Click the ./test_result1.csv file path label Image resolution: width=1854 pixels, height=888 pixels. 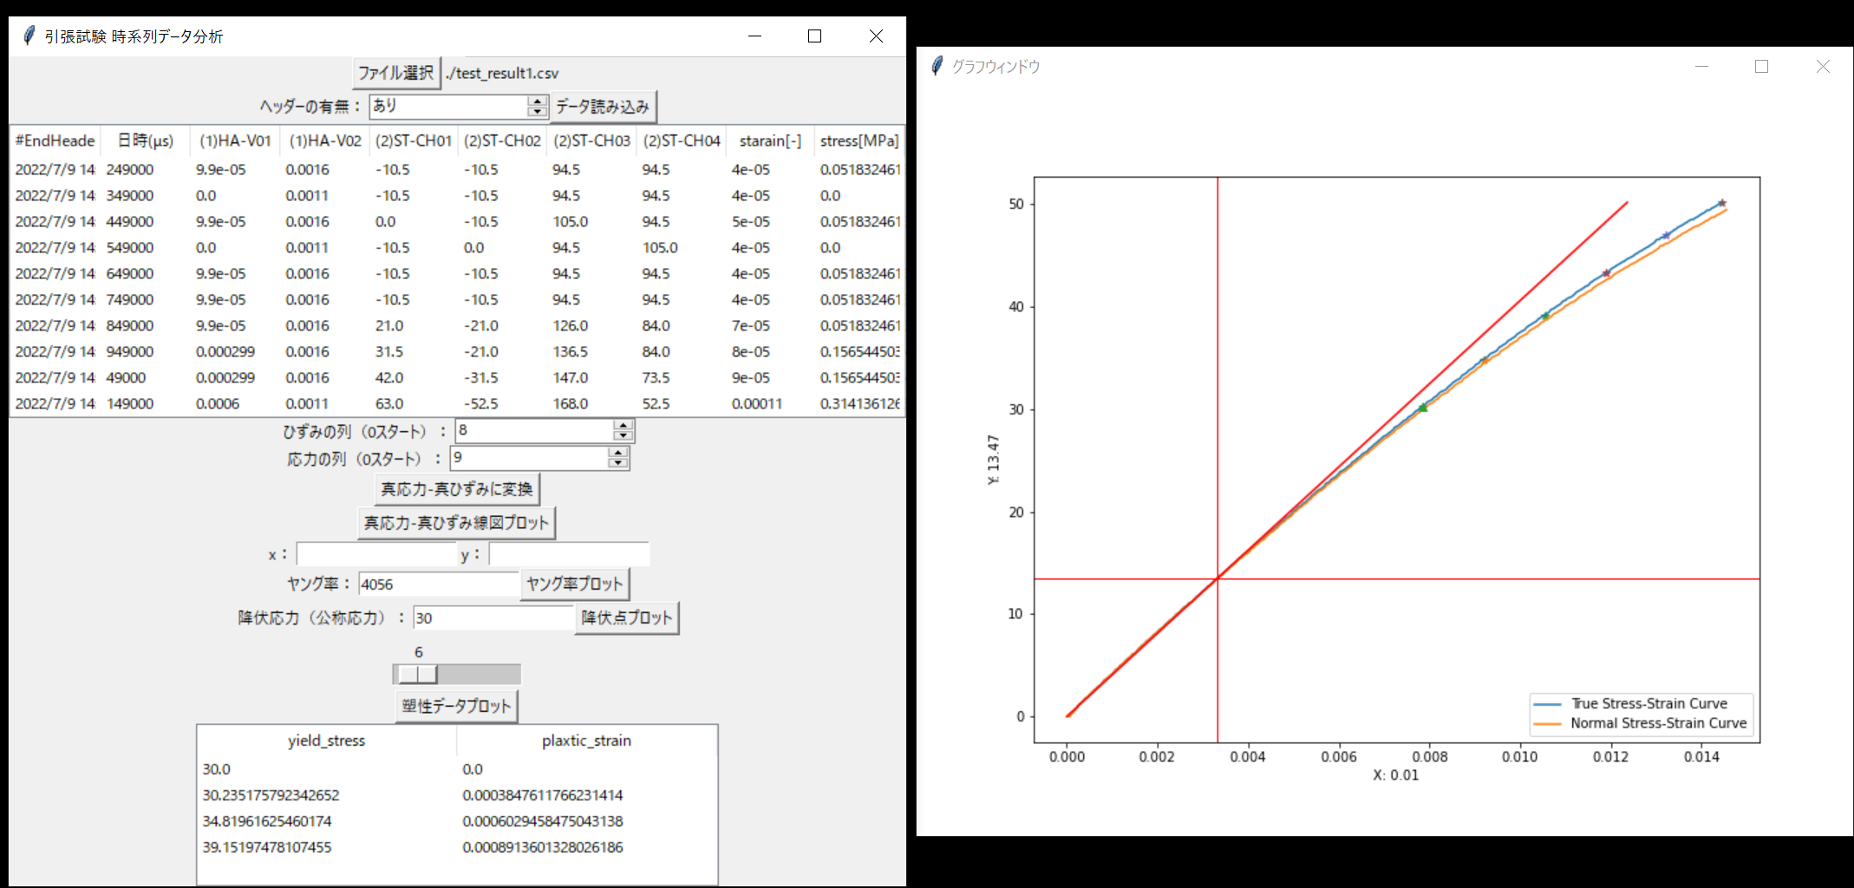pos(502,74)
